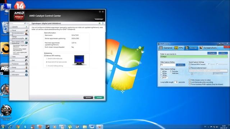
Task: Collapse the Catalyst sidebar with the arrow button
Action: tap(28, 23)
